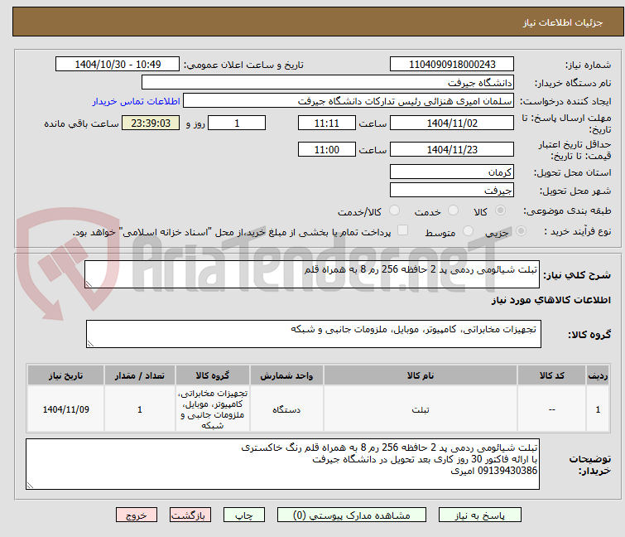The width and height of the screenshot is (625, 537).
Task: Click the buyer name field دانشگاه جیرفت
Action: click(327, 83)
